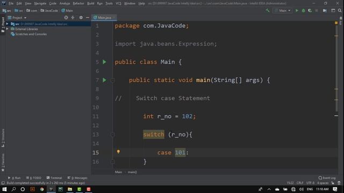Expand the External Libraries node
The image size is (344, 193).
(x=7, y=29)
